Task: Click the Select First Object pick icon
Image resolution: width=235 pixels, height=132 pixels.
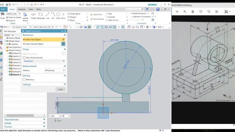Action: pyautogui.click(x=63, y=40)
